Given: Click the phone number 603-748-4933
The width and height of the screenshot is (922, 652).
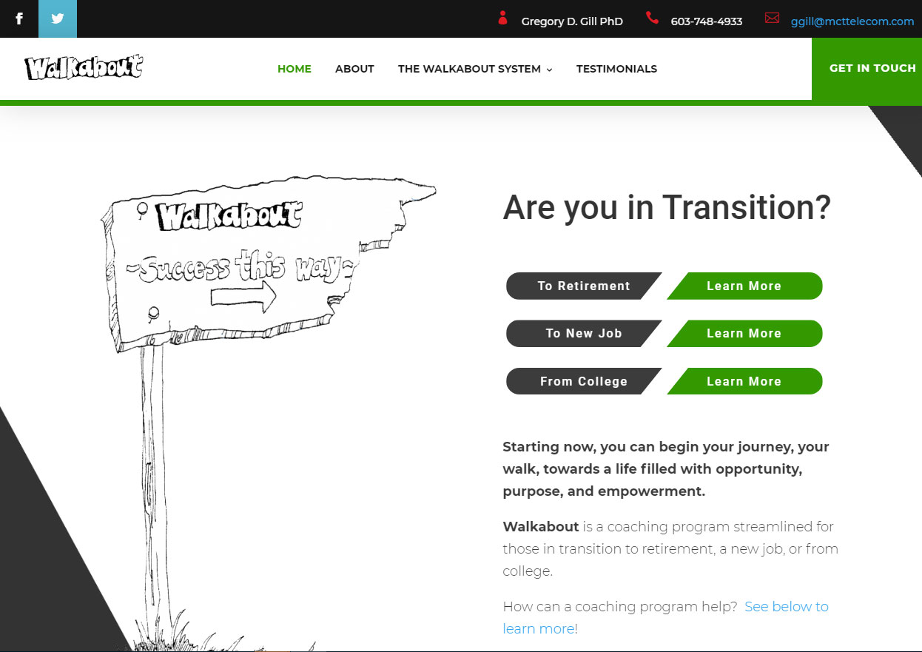Looking at the screenshot, I should (x=706, y=21).
